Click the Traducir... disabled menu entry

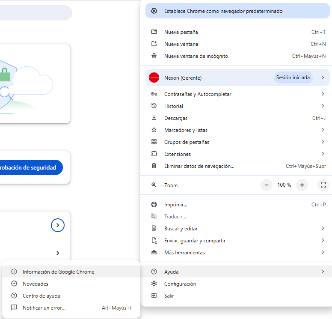pos(236,216)
